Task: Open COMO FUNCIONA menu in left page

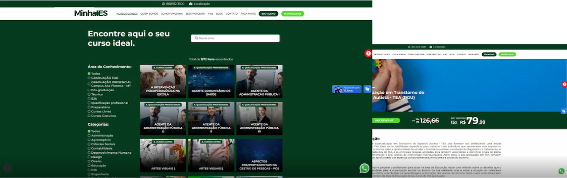Action: (172, 14)
